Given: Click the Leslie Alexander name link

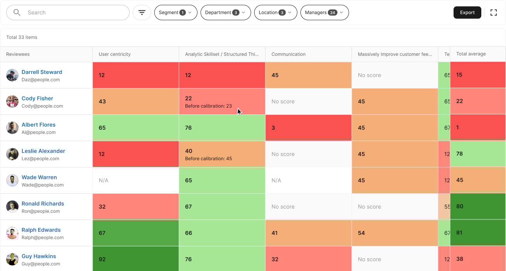Looking at the screenshot, I should [43, 151].
